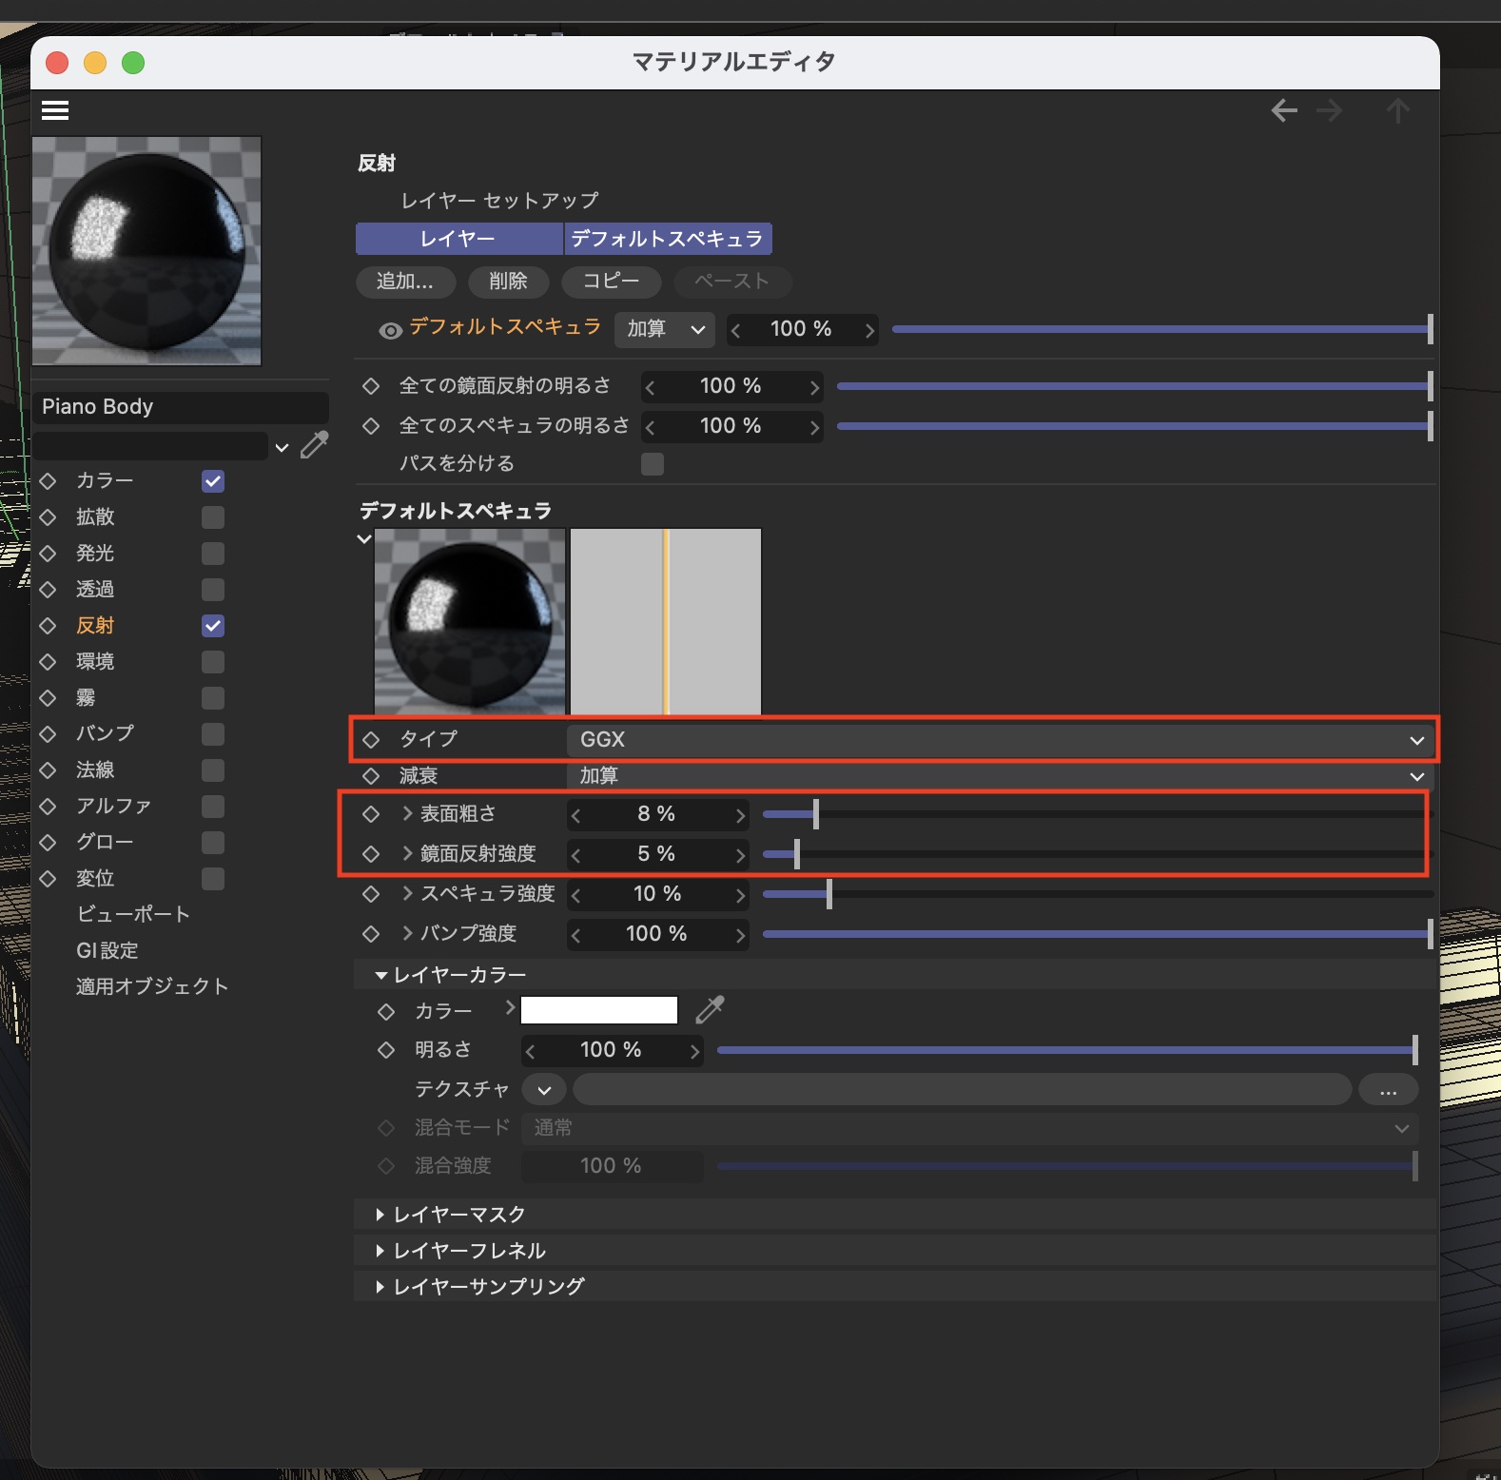Select the デフォルトスペキュラ tab
The width and height of the screenshot is (1501, 1480).
pos(668,239)
